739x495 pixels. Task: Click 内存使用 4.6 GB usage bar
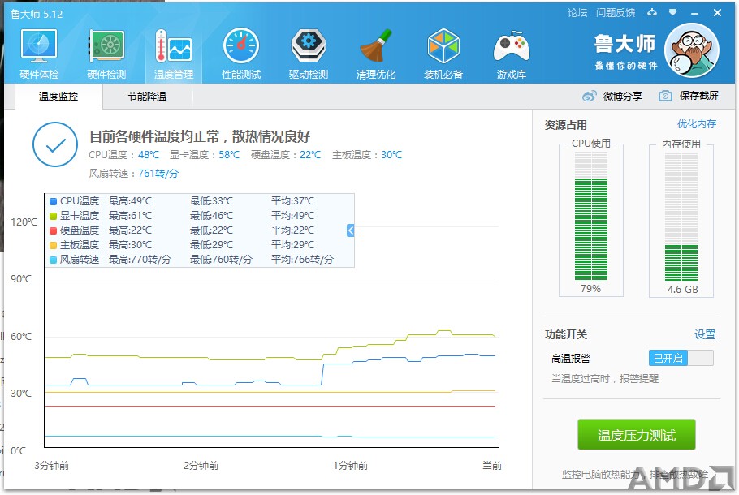[x=681, y=216]
